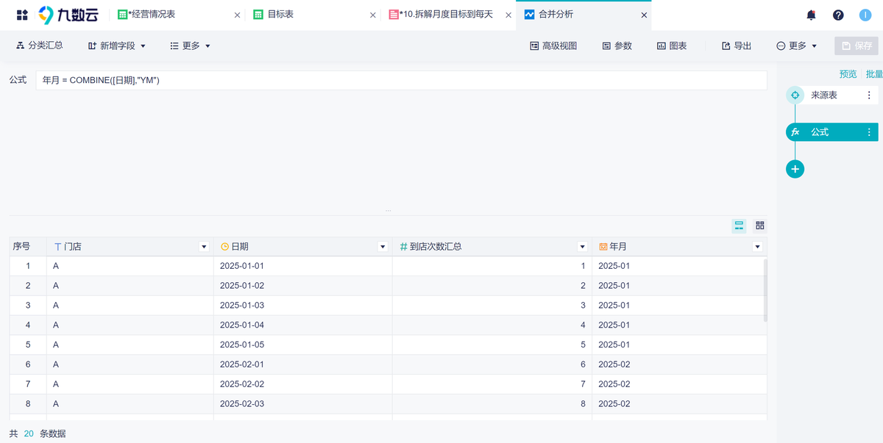The width and height of the screenshot is (883, 443).
Task: Click the 图表 icon
Action: point(673,45)
